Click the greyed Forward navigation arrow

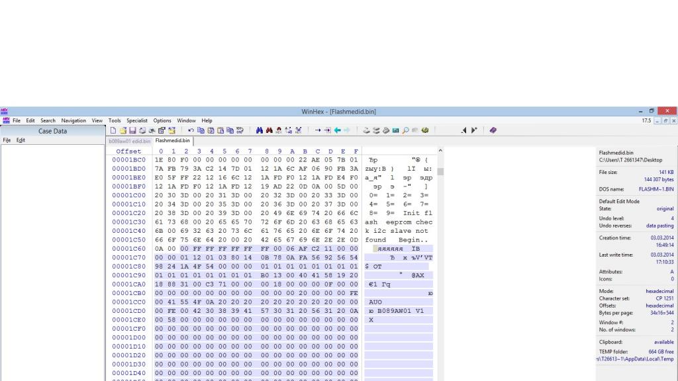pos(347,130)
